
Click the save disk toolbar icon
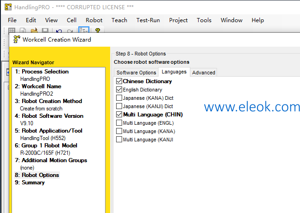click(45, 30)
